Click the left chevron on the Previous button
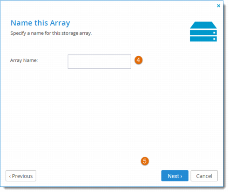 pos(10,176)
